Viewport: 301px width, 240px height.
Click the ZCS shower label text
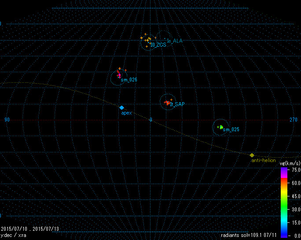[x=158, y=45]
